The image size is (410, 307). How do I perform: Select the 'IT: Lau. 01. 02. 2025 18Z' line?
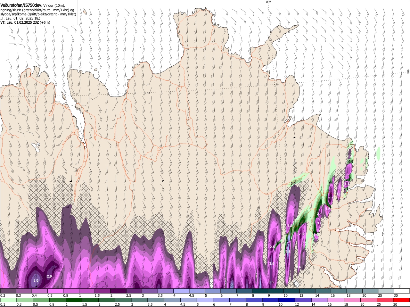[x=20, y=18]
